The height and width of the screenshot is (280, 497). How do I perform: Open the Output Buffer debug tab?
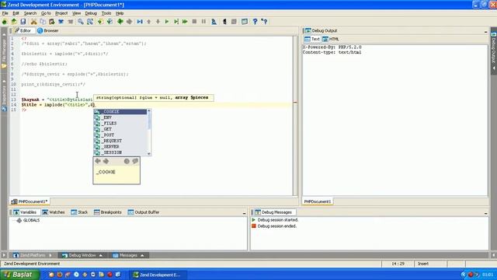click(x=143, y=212)
